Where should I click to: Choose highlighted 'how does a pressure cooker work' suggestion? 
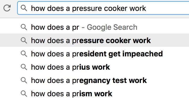94,40
